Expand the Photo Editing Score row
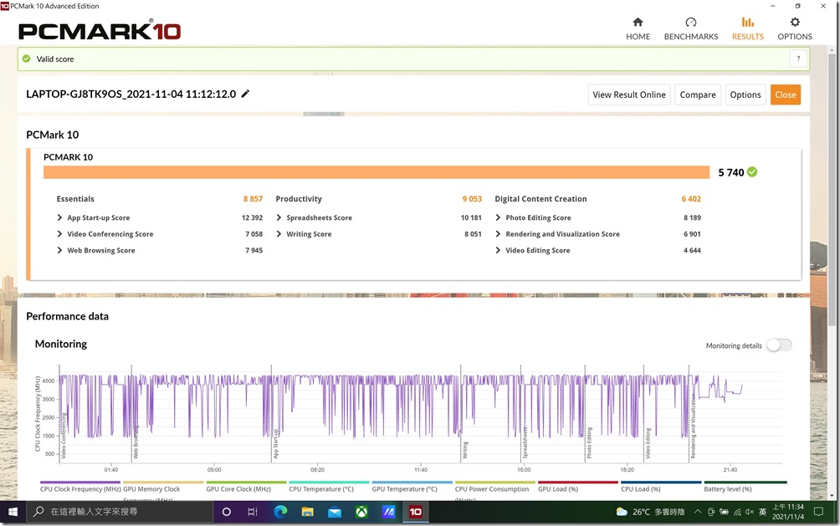 pos(499,218)
